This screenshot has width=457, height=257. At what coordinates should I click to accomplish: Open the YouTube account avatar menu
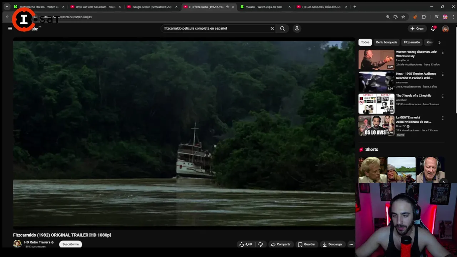tap(445, 29)
